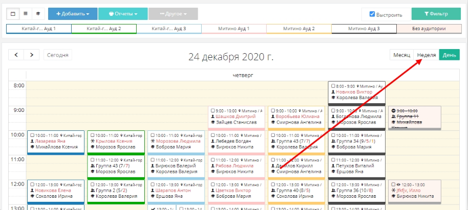Open student Рябова Людмила
Screen dimensions: 468x210
coord(235,166)
